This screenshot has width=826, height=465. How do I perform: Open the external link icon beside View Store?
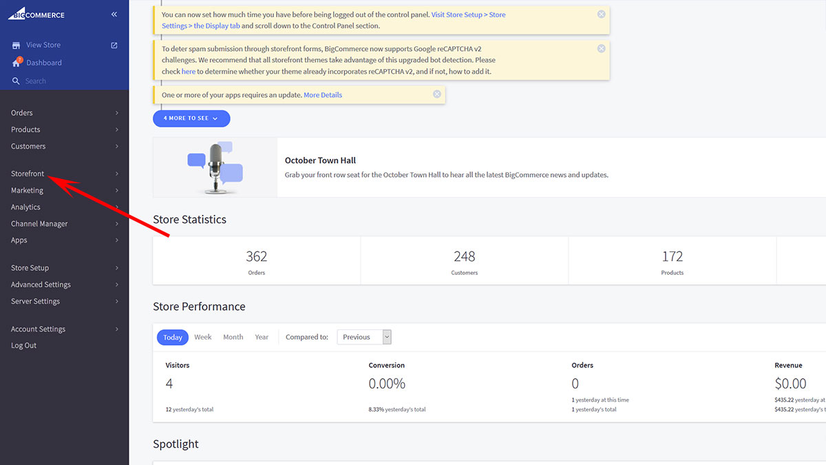114,45
